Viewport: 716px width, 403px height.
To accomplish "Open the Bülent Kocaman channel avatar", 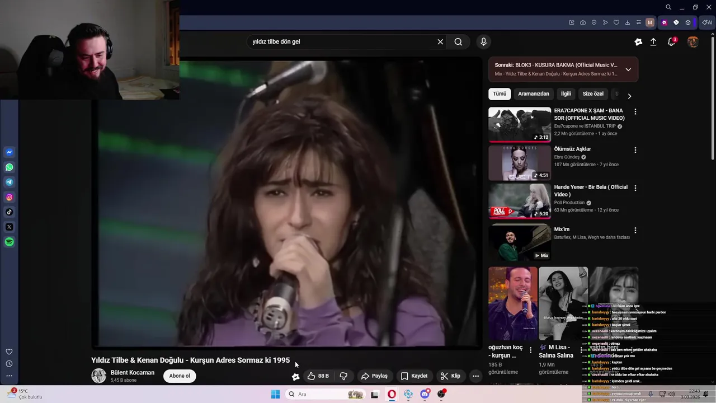I will (x=99, y=376).
